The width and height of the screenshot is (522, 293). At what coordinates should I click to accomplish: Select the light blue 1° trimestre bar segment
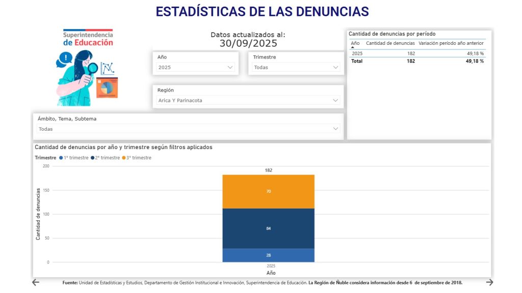point(268,255)
